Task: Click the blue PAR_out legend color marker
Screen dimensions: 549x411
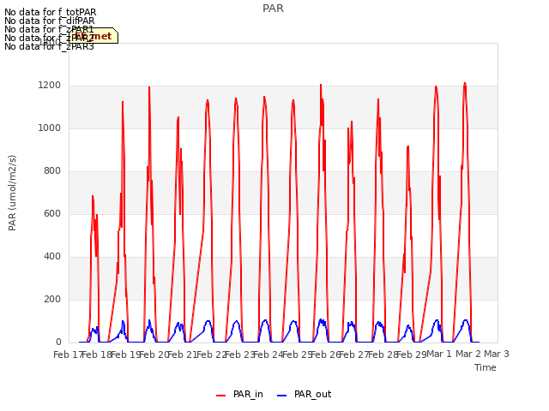Action: [x=282, y=396]
